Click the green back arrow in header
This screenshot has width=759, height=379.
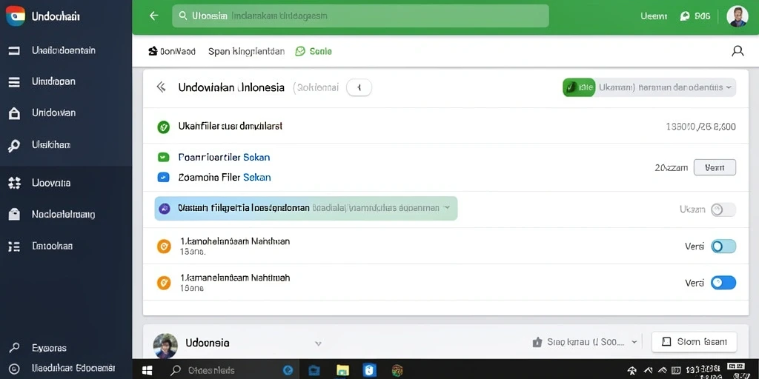(x=154, y=16)
